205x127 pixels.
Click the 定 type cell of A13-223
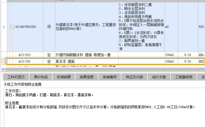click(49, 55)
